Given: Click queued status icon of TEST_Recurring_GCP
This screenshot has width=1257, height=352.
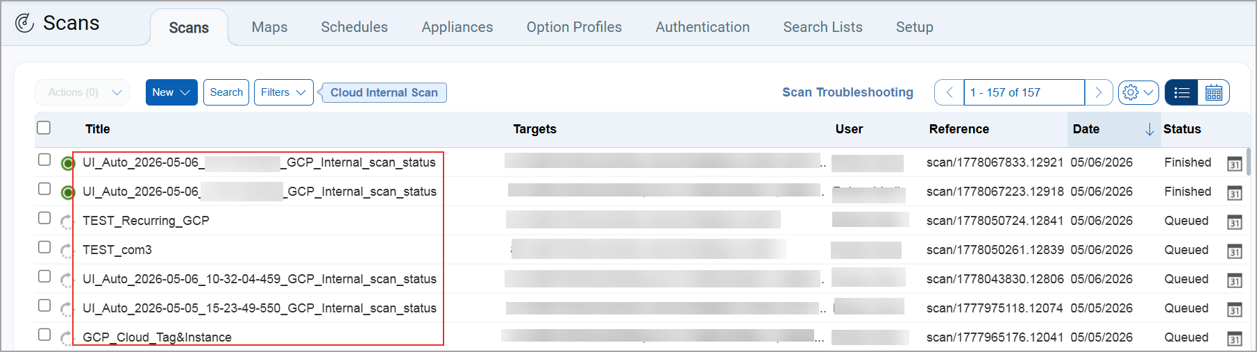Looking at the screenshot, I should click(67, 222).
